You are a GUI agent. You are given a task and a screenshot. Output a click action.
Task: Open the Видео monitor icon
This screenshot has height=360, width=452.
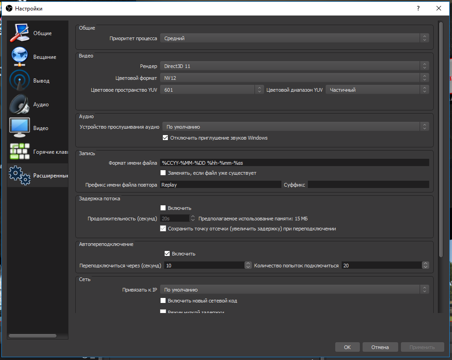tap(20, 128)
